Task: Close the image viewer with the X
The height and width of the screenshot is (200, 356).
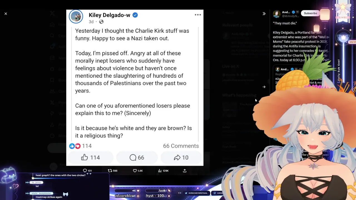Action: [6, 14]
